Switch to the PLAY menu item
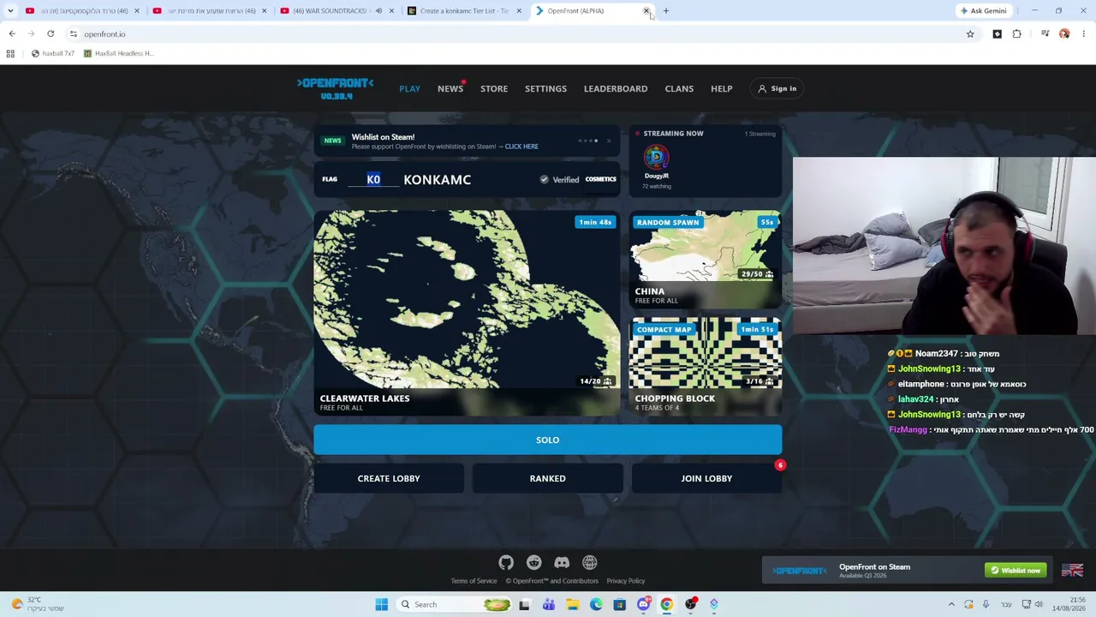 pyautogui.click(x=409, y=88)
